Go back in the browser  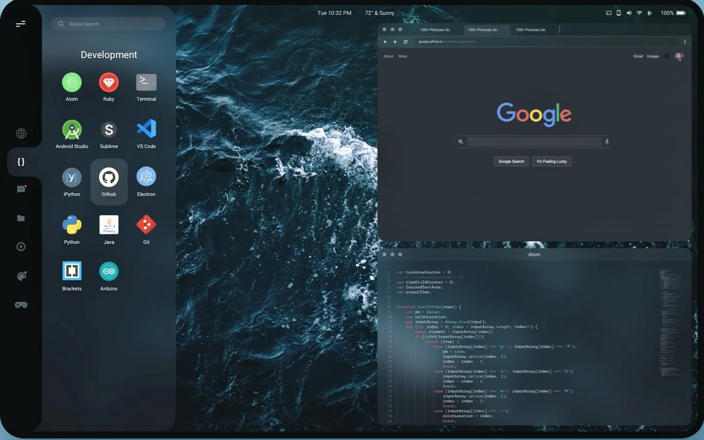click(385, 42)
